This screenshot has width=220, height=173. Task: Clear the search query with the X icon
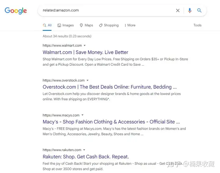[x=178, y=10]
